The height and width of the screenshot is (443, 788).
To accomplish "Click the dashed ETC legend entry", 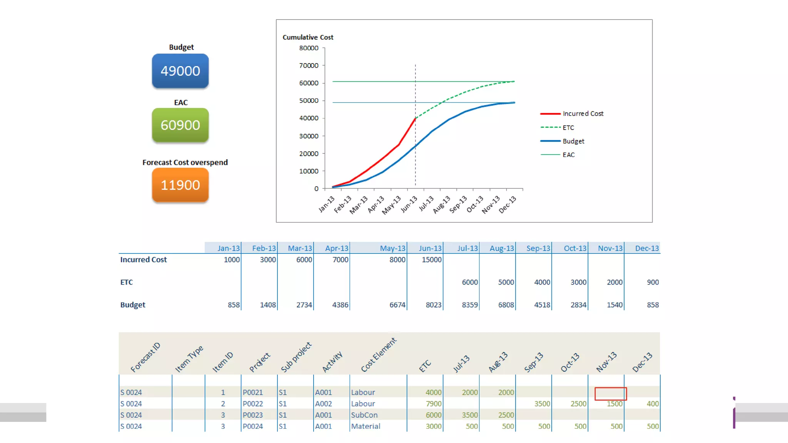I will coord(568,128).
